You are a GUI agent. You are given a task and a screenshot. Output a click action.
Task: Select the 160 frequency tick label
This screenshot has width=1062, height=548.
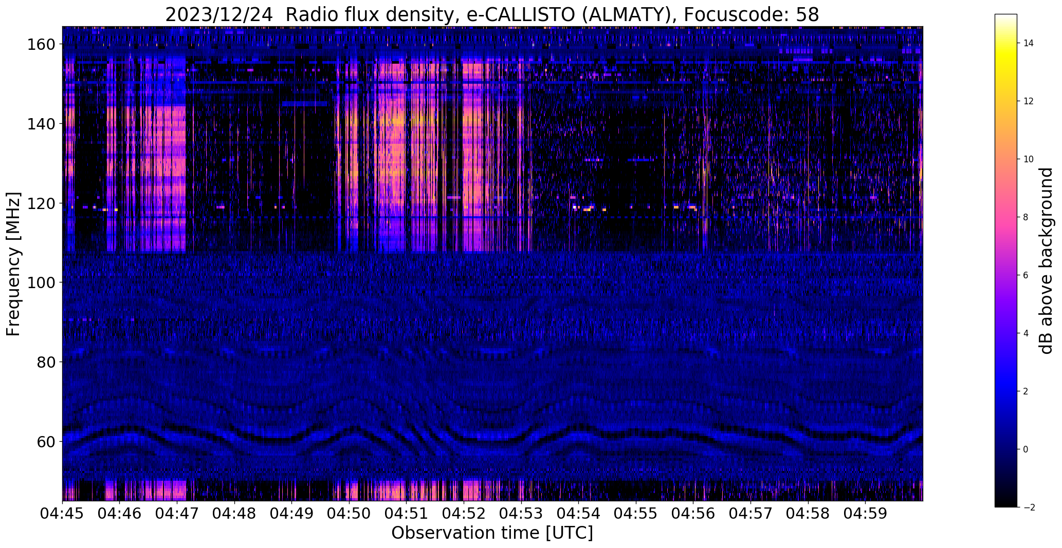[41, 45]
